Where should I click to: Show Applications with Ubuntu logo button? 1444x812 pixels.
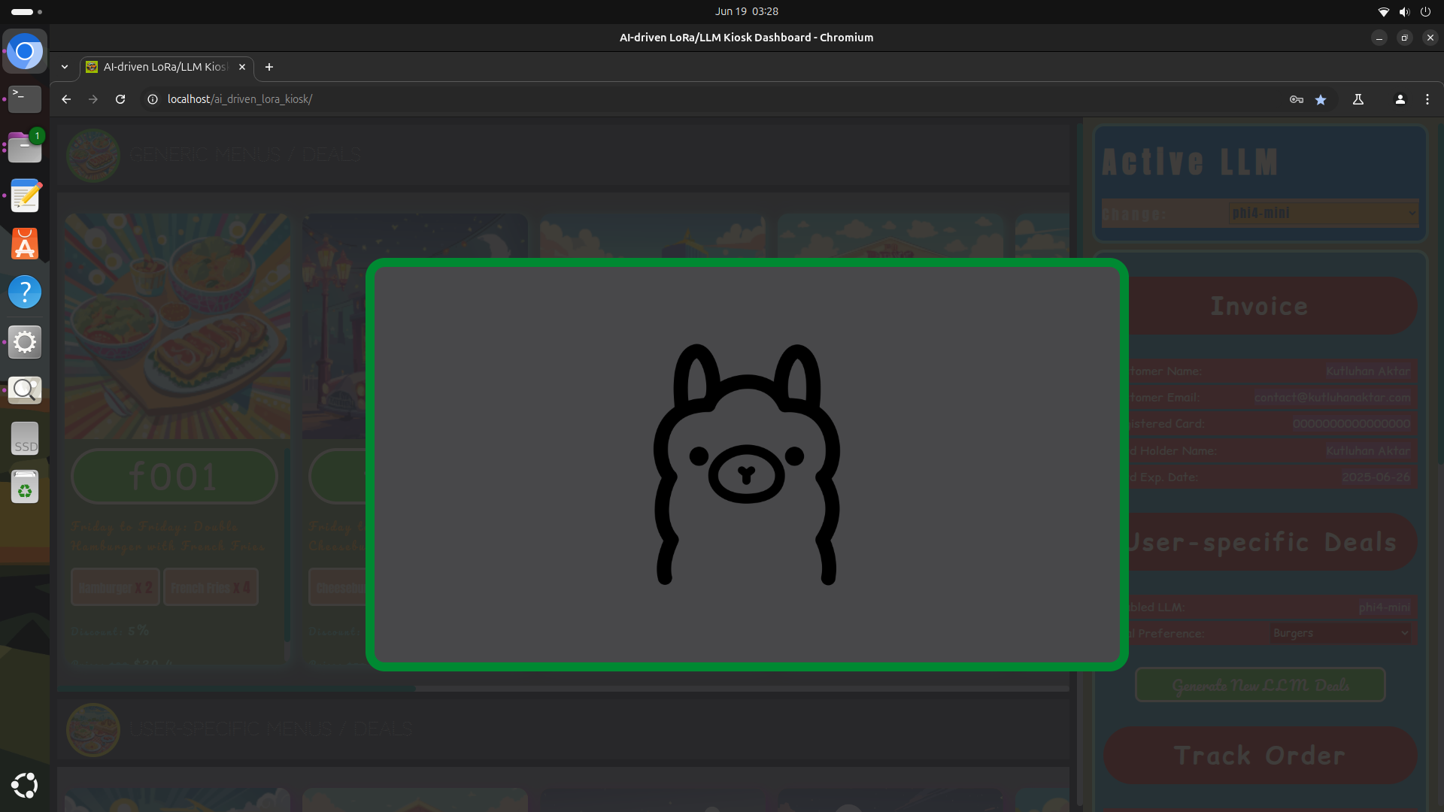(x=25, y=785)
